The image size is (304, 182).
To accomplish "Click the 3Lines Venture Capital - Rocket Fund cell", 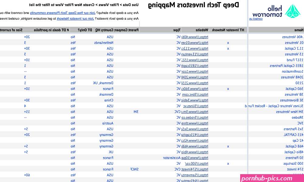I will [274, 106].
